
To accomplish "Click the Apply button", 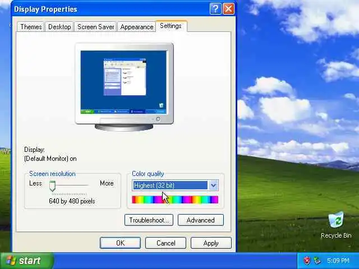I will [x=211, y=243].
